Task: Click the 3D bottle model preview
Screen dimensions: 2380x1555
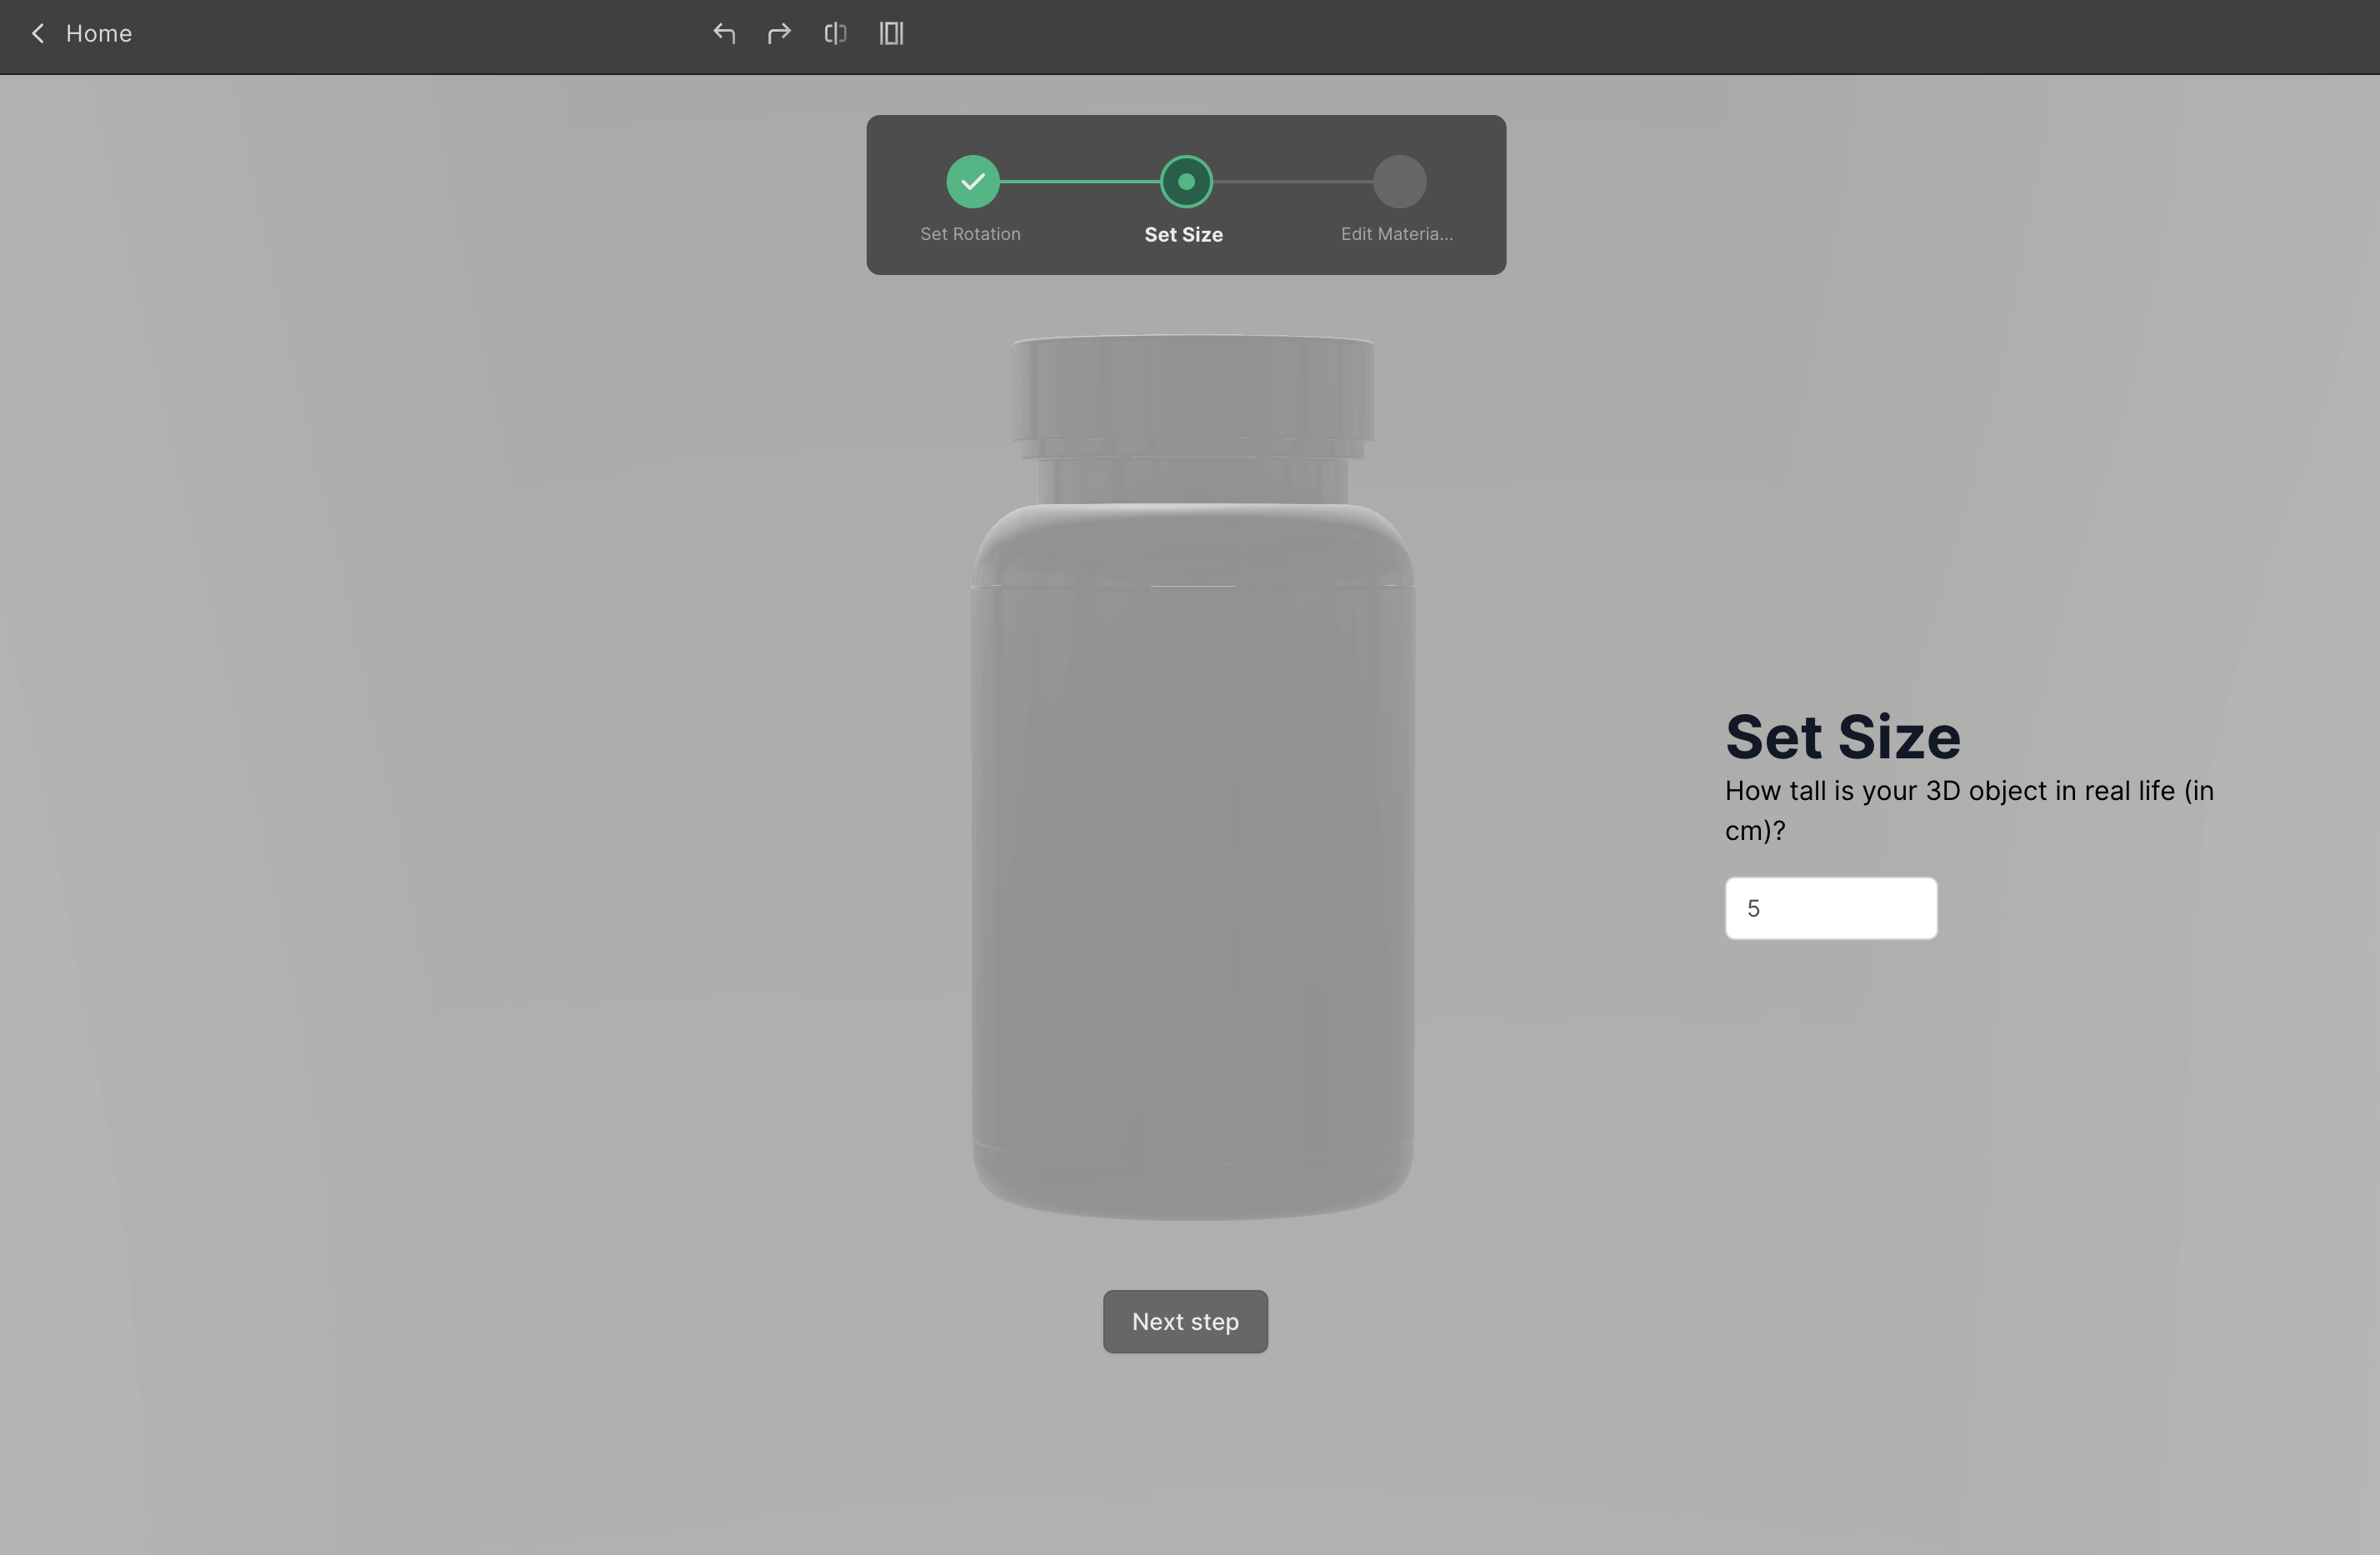Action: point(1192,778)
